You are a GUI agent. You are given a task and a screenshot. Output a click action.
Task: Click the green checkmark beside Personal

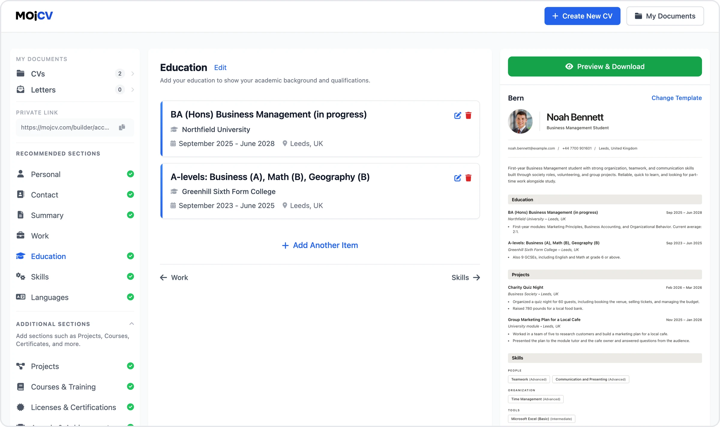pos(130,174)
